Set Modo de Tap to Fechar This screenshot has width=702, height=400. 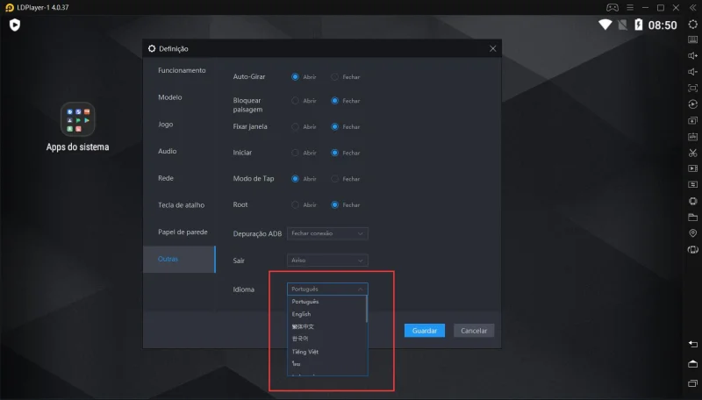coord(334,179)
